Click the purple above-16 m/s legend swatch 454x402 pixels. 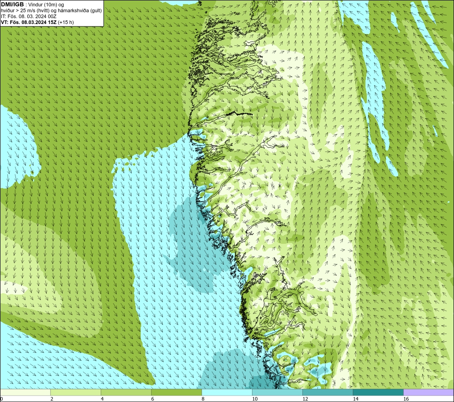(429, 392)
